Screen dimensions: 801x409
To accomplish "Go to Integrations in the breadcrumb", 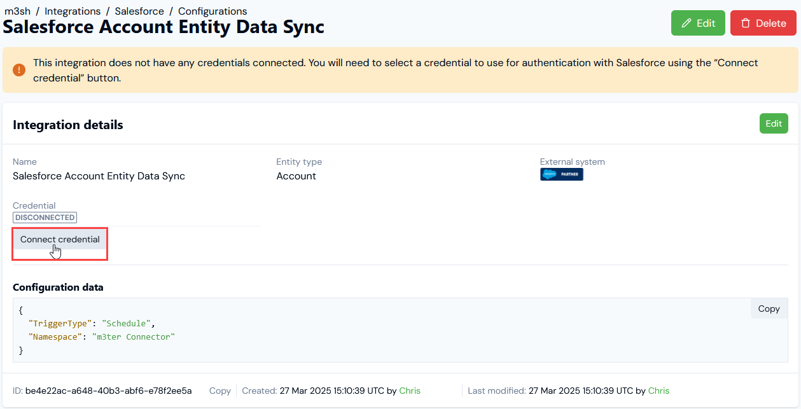I will pos(73,11).
